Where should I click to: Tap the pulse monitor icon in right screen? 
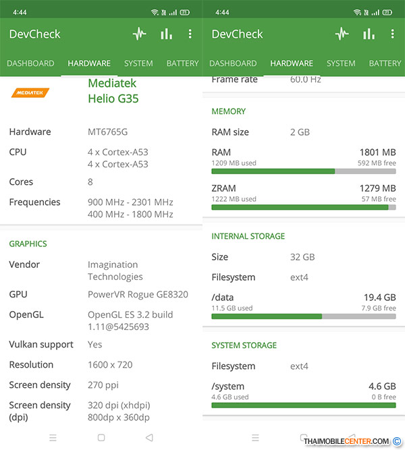point(342,34)
